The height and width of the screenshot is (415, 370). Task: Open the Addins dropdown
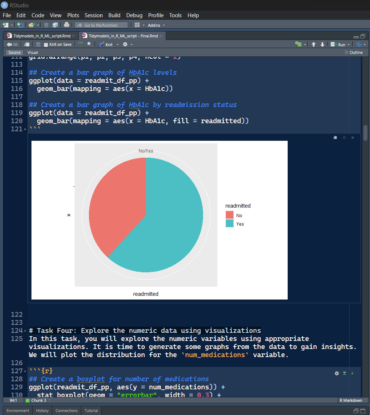[156, 25]
